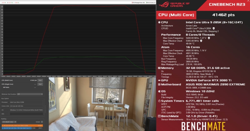This screenshot has width=250, height=131.
Task: Click the rendered room preview image
Action: coord(102,104)
